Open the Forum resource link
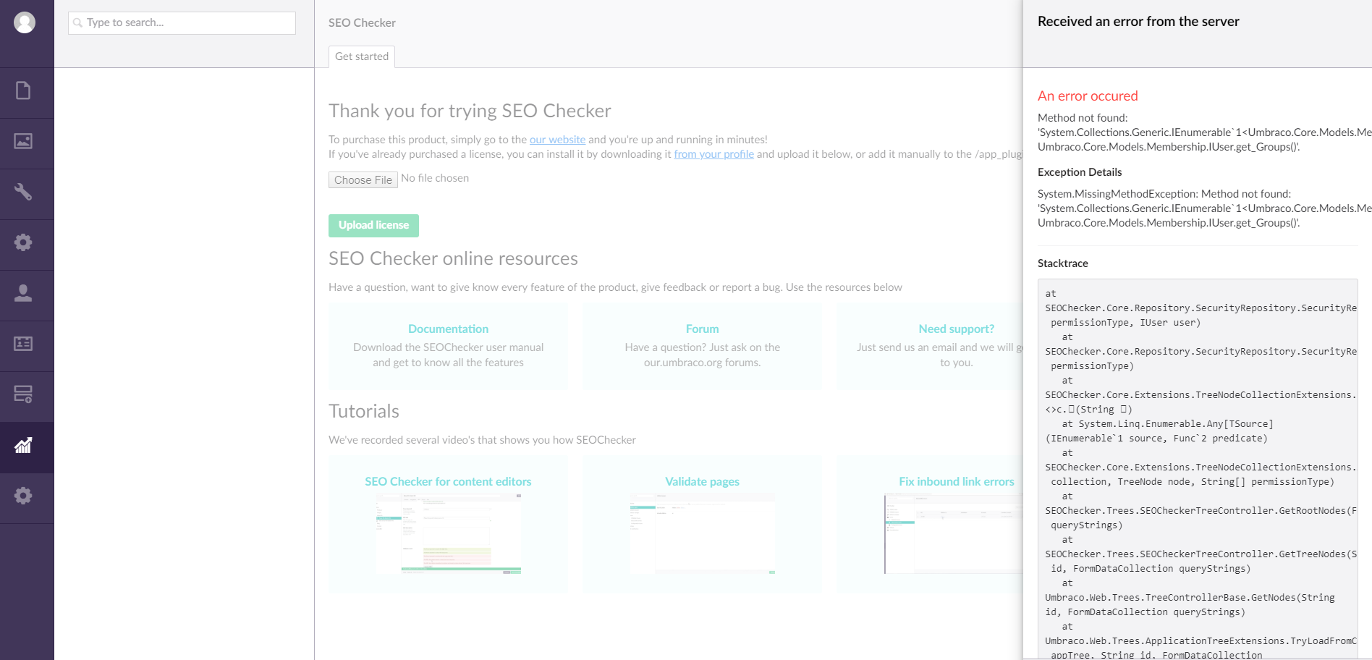 702,329
